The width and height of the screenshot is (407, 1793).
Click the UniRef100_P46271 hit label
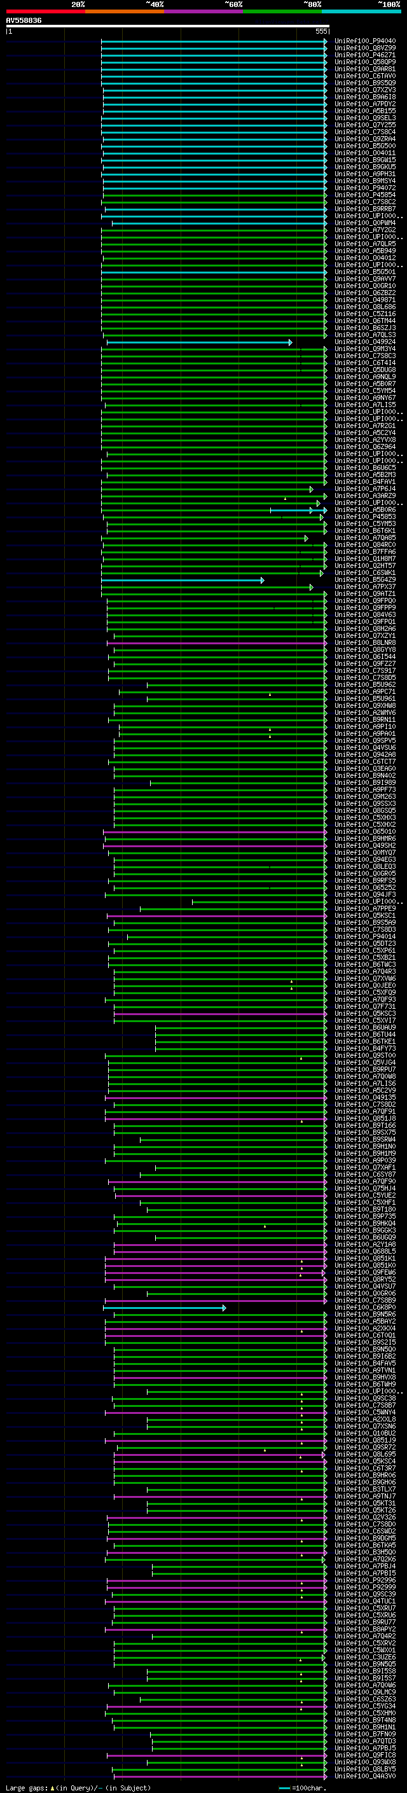pyautogui.click(x=365, y=55)
